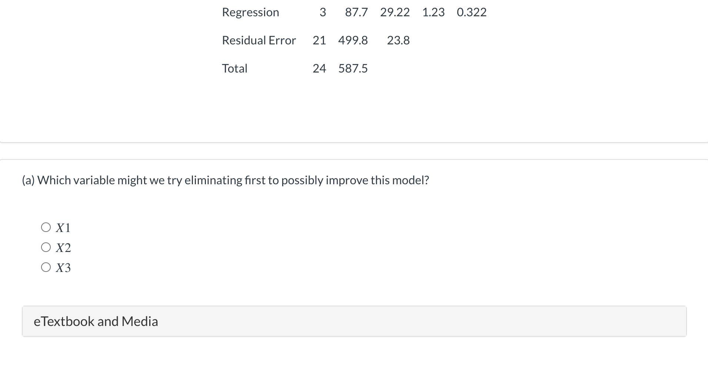Click the X2 answer label text
Viewport: 708px width, 370px height.
pos(63,248)
